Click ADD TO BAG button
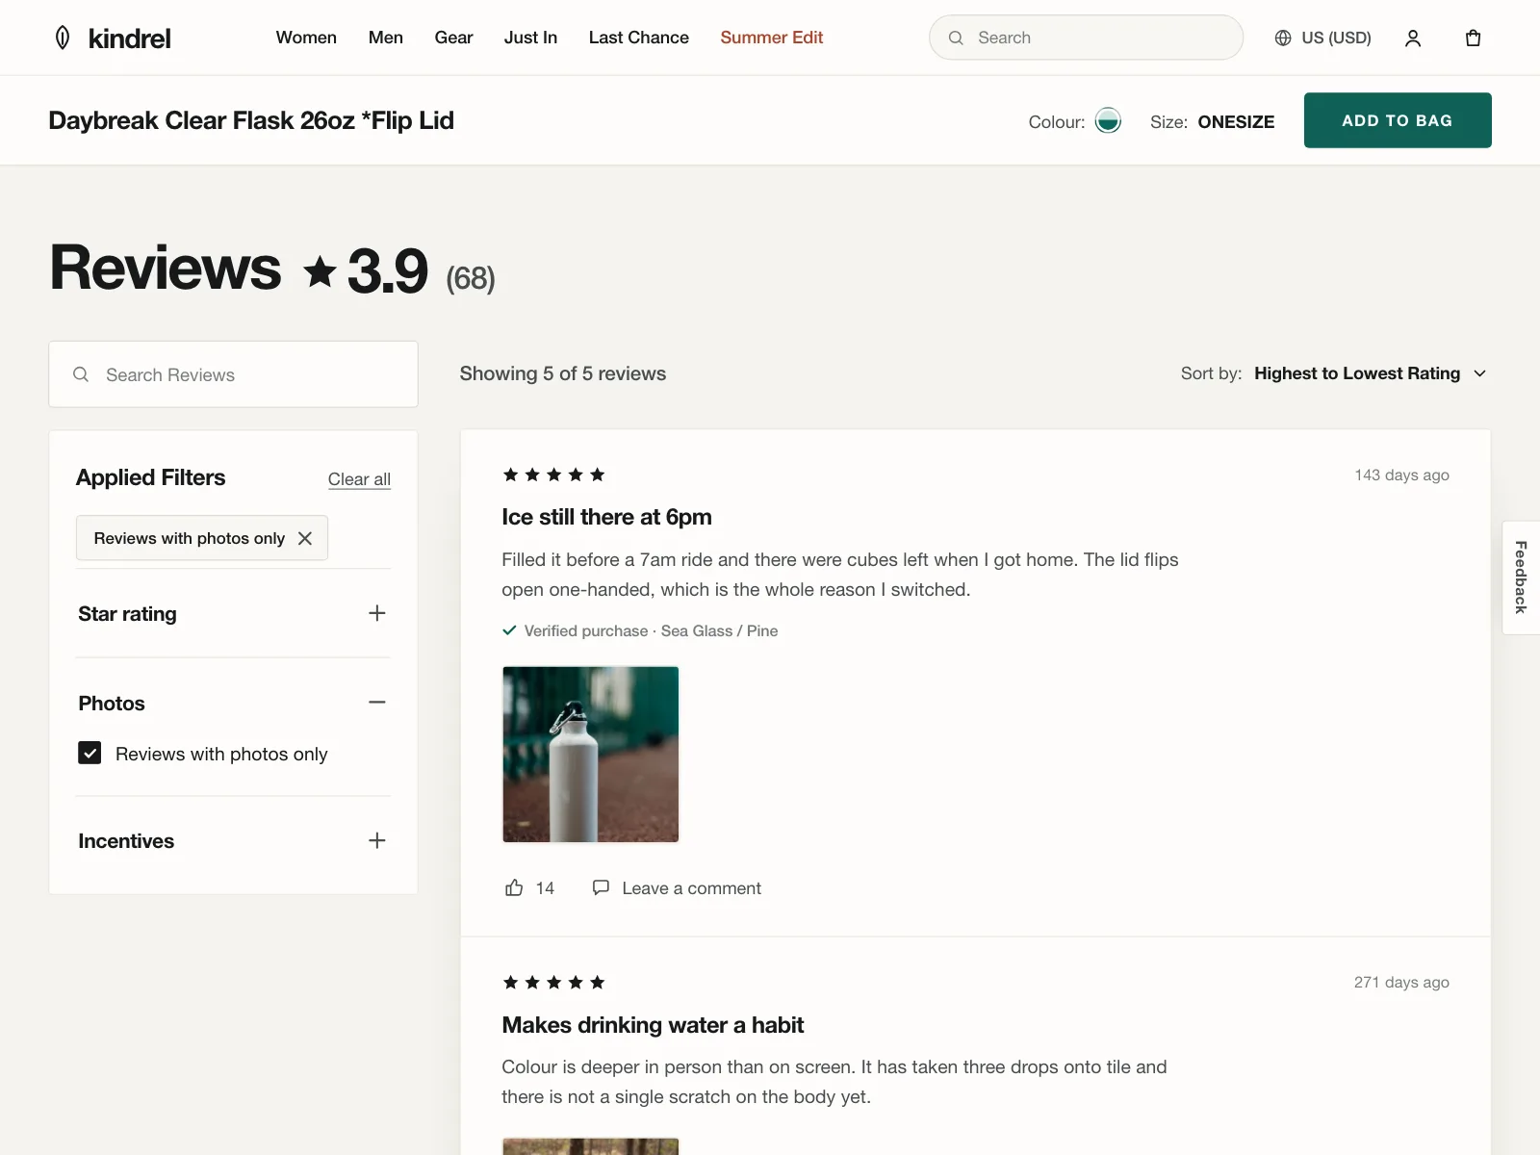This screenshot has height=1155, width=1540. click(x=1398, y=120)
